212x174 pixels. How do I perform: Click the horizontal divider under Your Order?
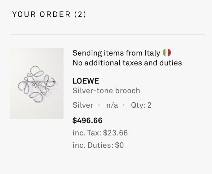(x=108, y=35)
